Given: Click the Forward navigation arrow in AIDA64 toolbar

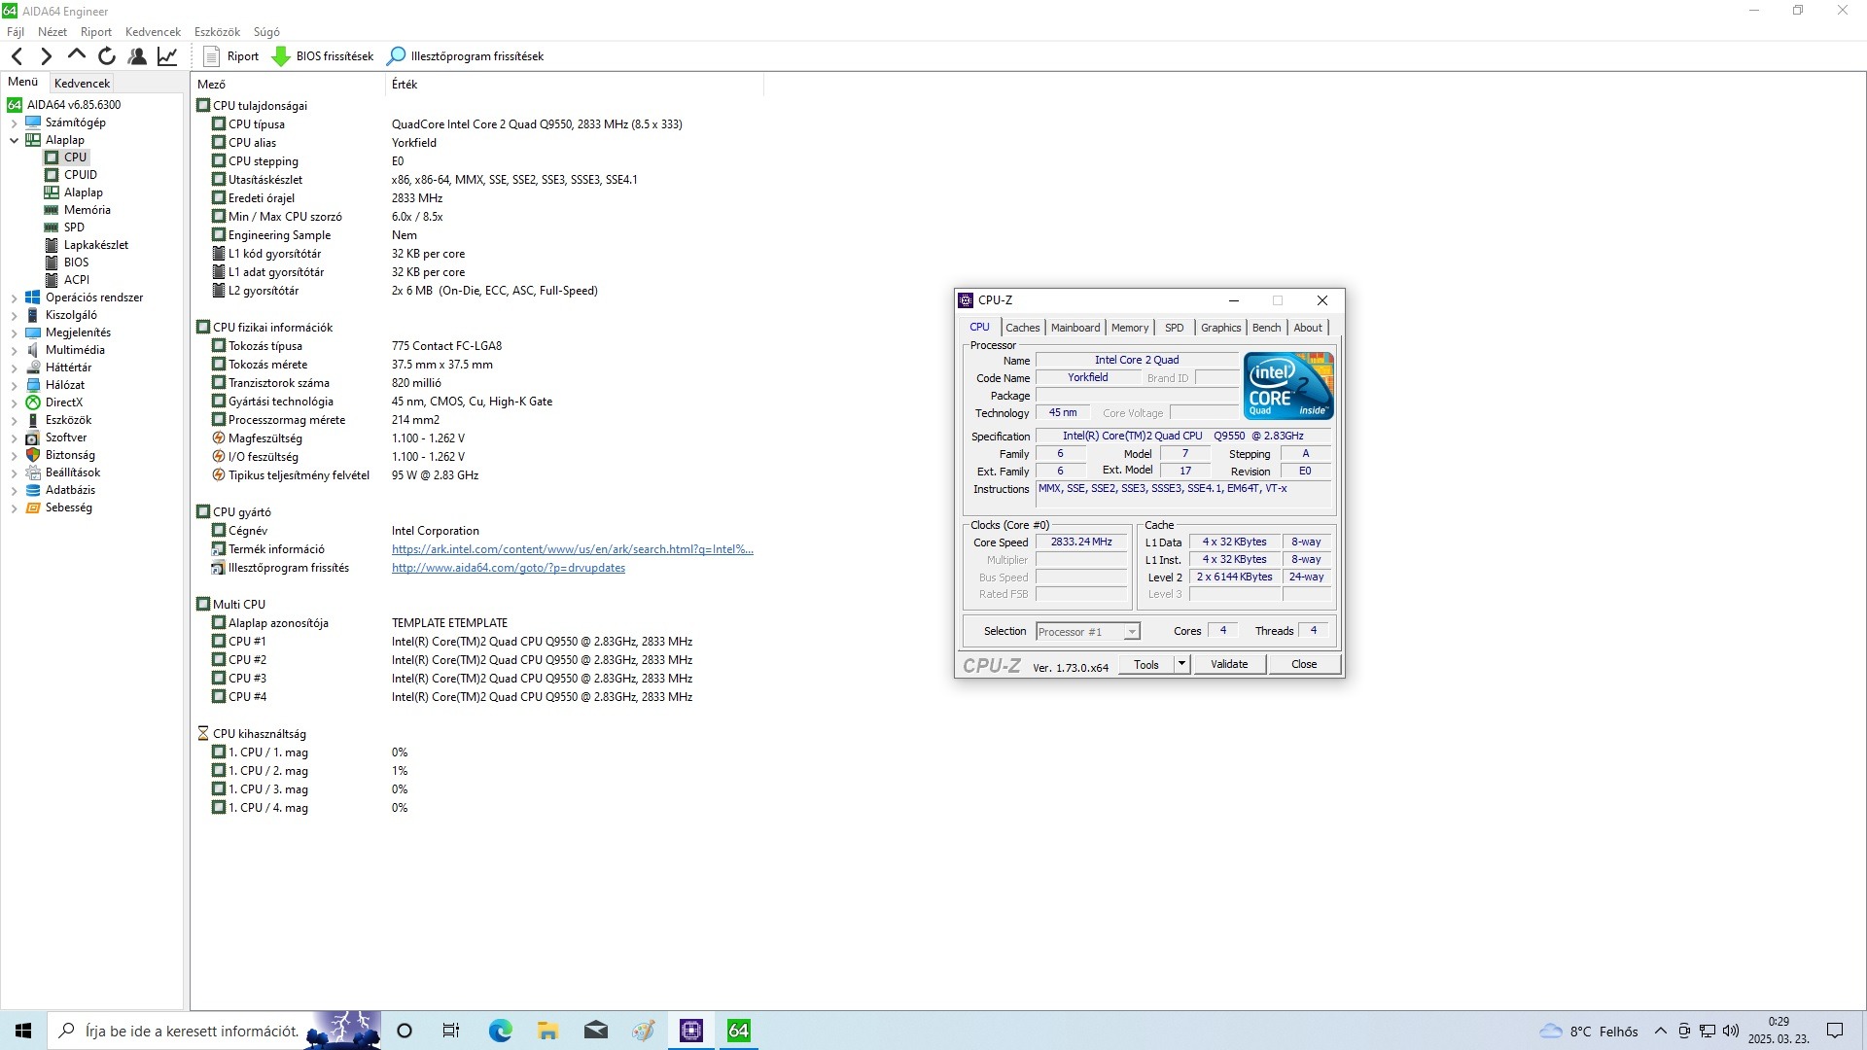Looking at the screenshot, I should pos(46,56).
